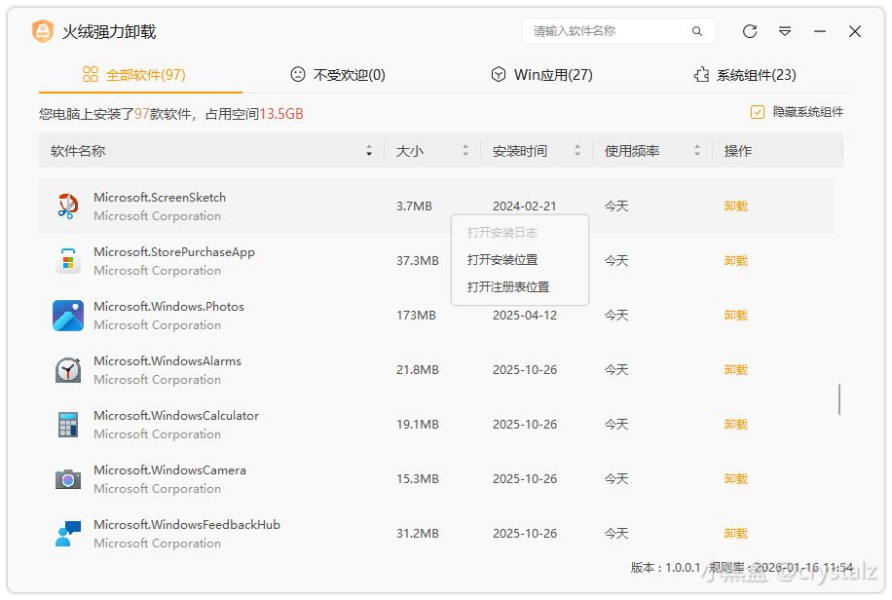Click the 操作 column header
The height and width of the screenshot is (600, 892).
tap(738, 151)
